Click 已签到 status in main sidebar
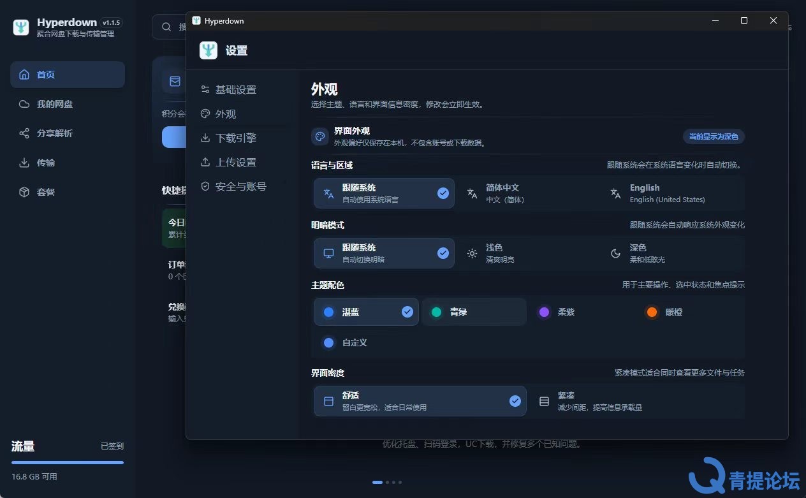Image resolution: width=806 pixels, height=498 pixels. [x=112, y=446]
